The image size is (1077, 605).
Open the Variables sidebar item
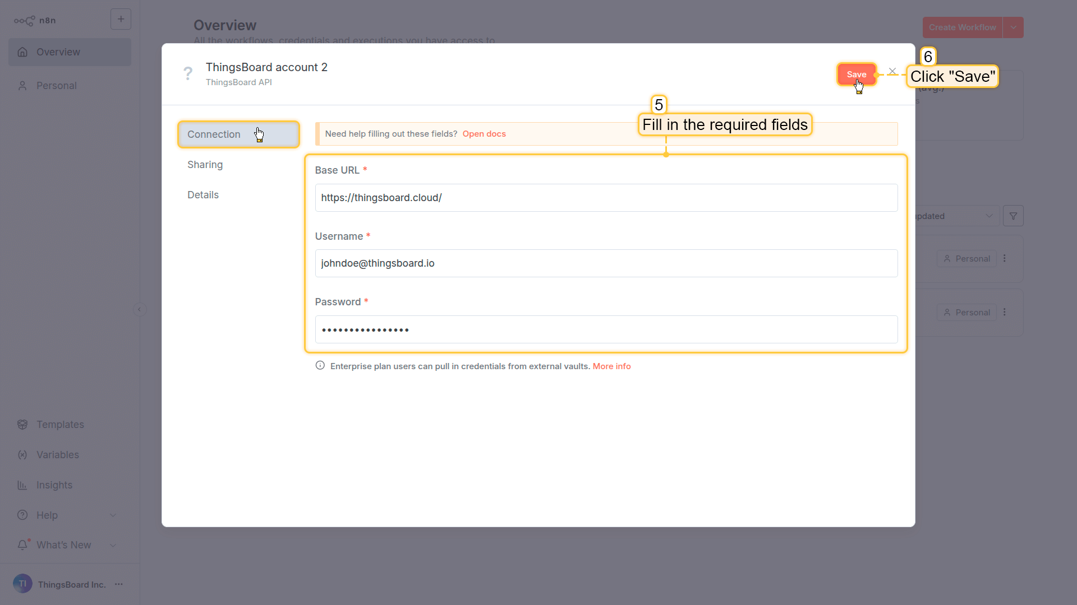57,455
